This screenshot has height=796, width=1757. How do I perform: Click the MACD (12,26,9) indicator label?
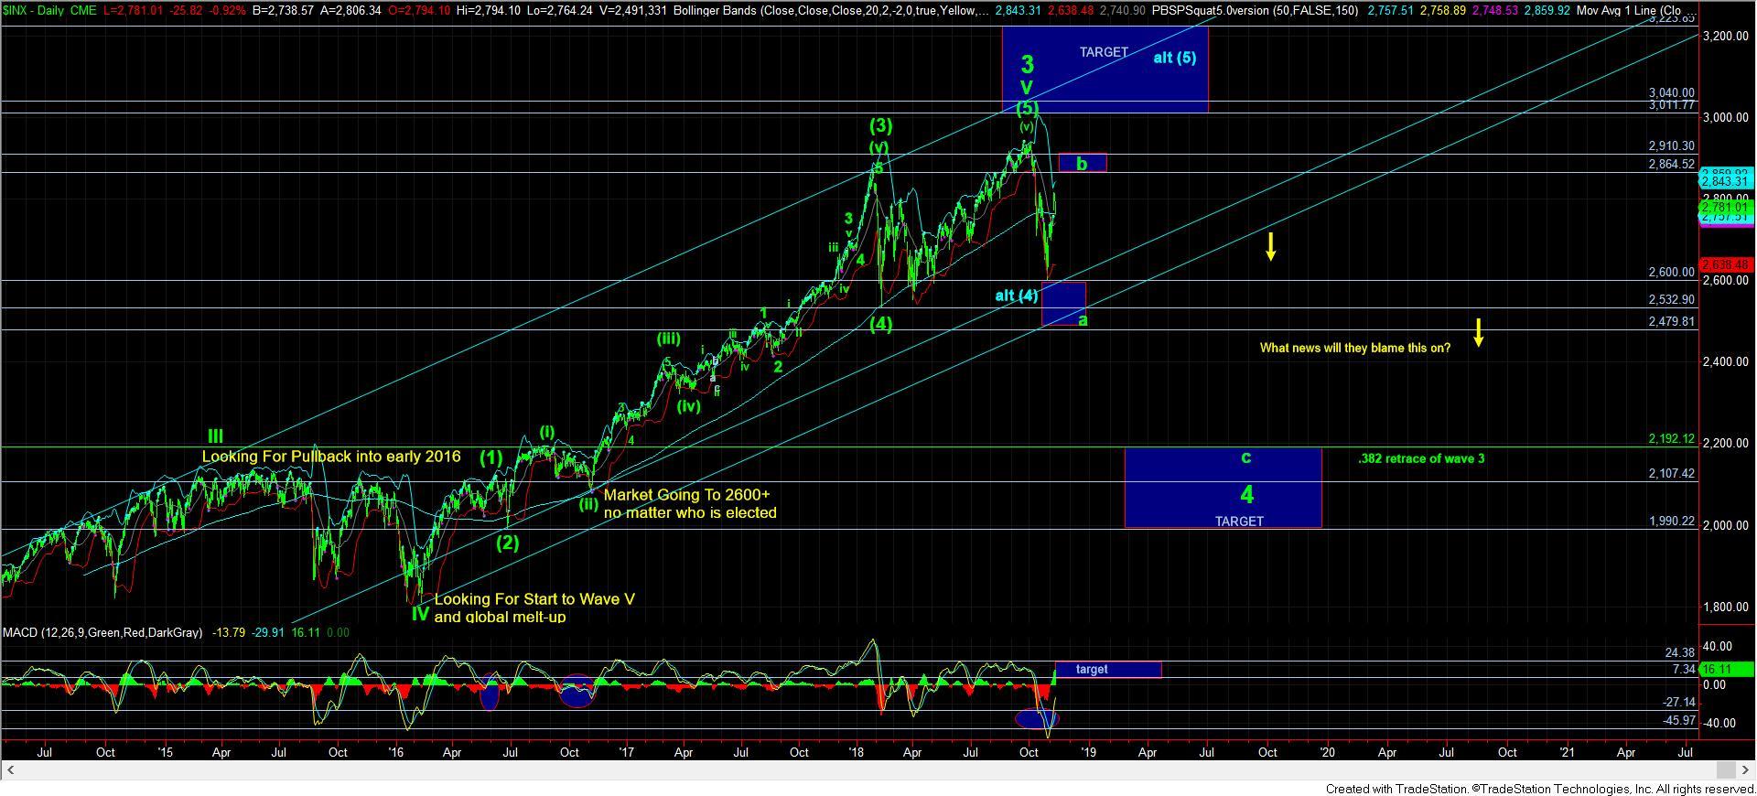point(102,632)
